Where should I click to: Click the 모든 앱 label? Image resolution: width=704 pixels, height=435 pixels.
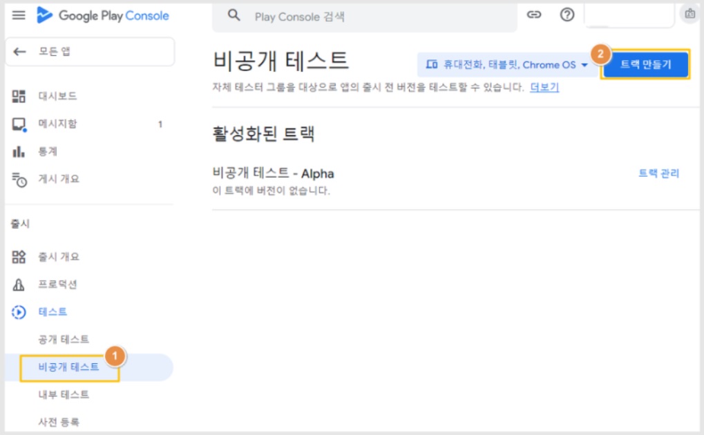tap(55, 52)
